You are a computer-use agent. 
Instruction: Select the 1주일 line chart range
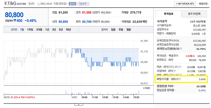point(30,30)
